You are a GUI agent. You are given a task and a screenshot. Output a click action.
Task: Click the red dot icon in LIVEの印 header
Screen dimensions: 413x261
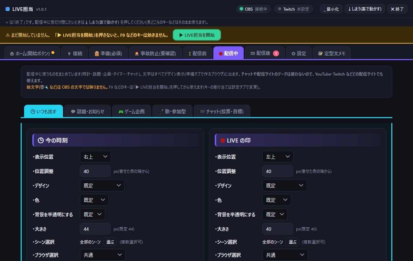click(223, 140)
